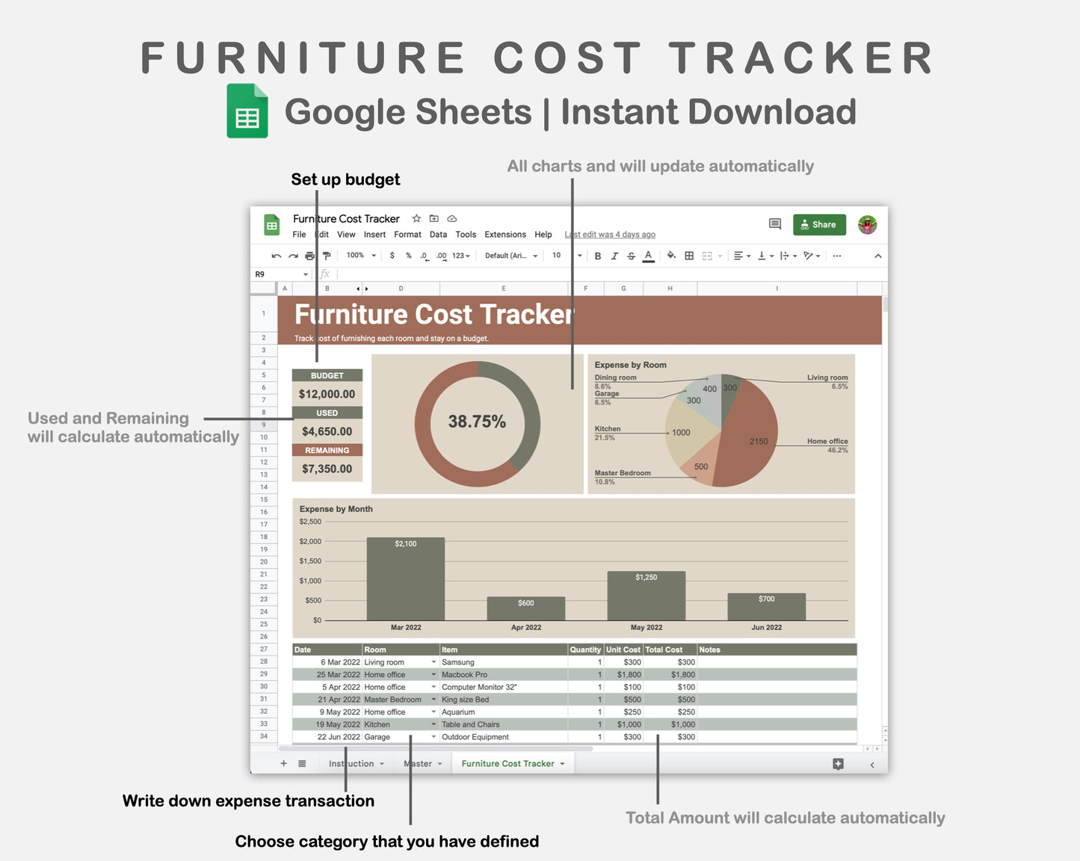Open the font family dropdown

click(510, 256)
